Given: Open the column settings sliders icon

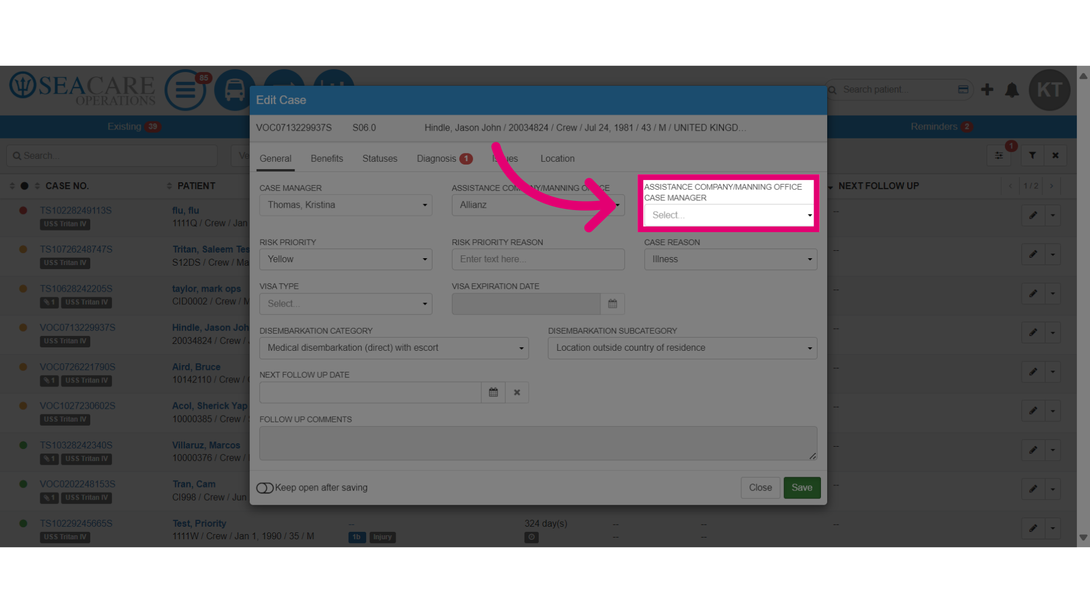Looking at the screenshot, I should click(999, 156).
